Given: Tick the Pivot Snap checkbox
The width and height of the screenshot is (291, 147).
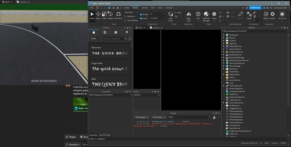Looking at the screenshot, I should [x=175, y=13].
